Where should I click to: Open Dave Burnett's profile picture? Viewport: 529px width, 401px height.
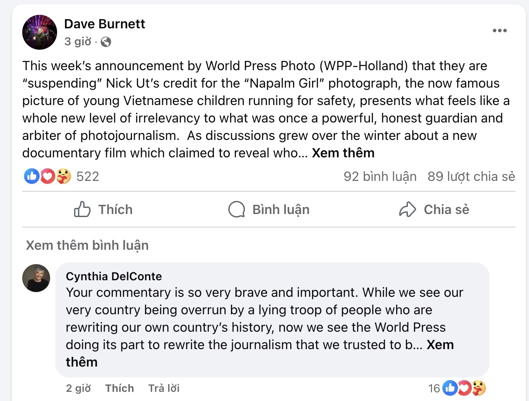coord(40,32)
